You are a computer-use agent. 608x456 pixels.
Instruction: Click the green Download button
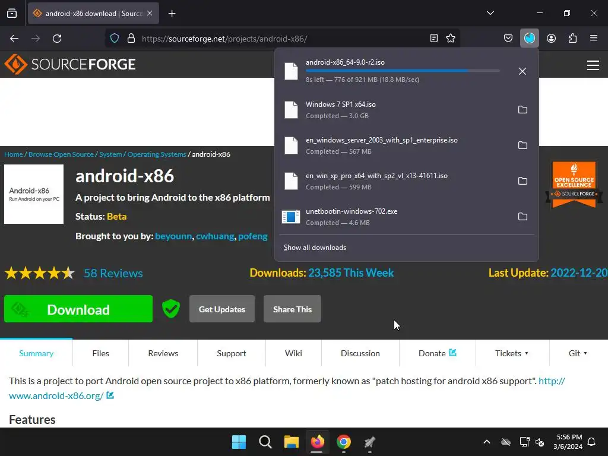78,309
